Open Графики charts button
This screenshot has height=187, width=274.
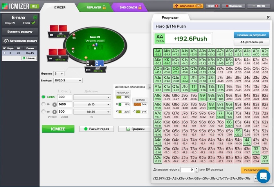pyautogui.click(x=135, y=129)
